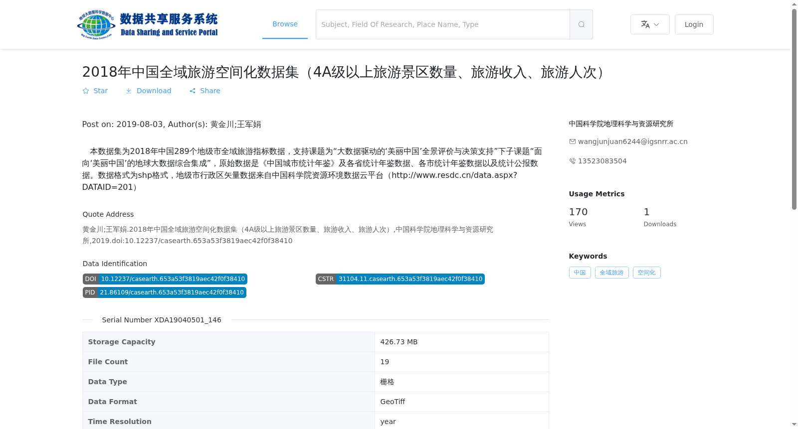Click the phone icon

[x=573, y=161]
